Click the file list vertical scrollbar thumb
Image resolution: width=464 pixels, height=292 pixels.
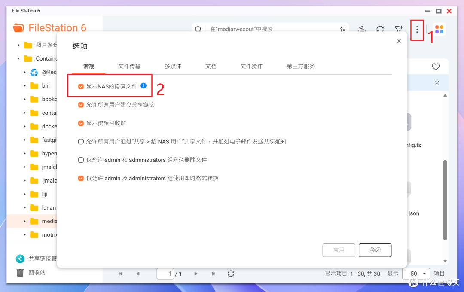click(445, 200)
